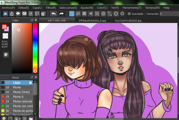Viewport: 179px width, 120px height.
Task: Open the Editar(E) menu
Action: point(24,8)
